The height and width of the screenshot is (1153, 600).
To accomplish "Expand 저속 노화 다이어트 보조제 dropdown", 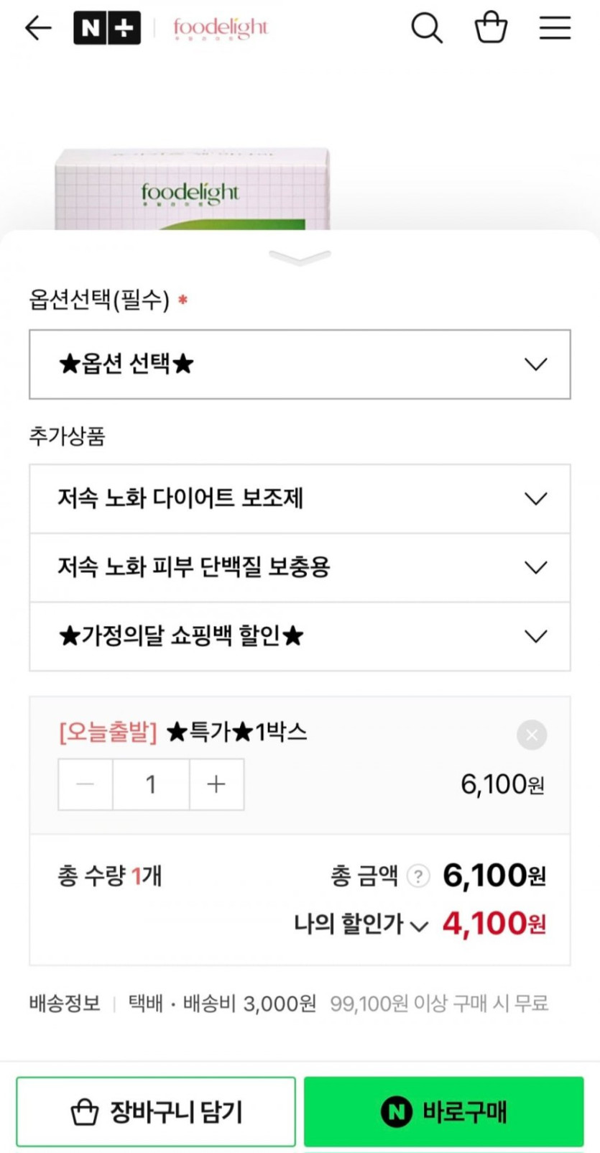I will point(300,498).
